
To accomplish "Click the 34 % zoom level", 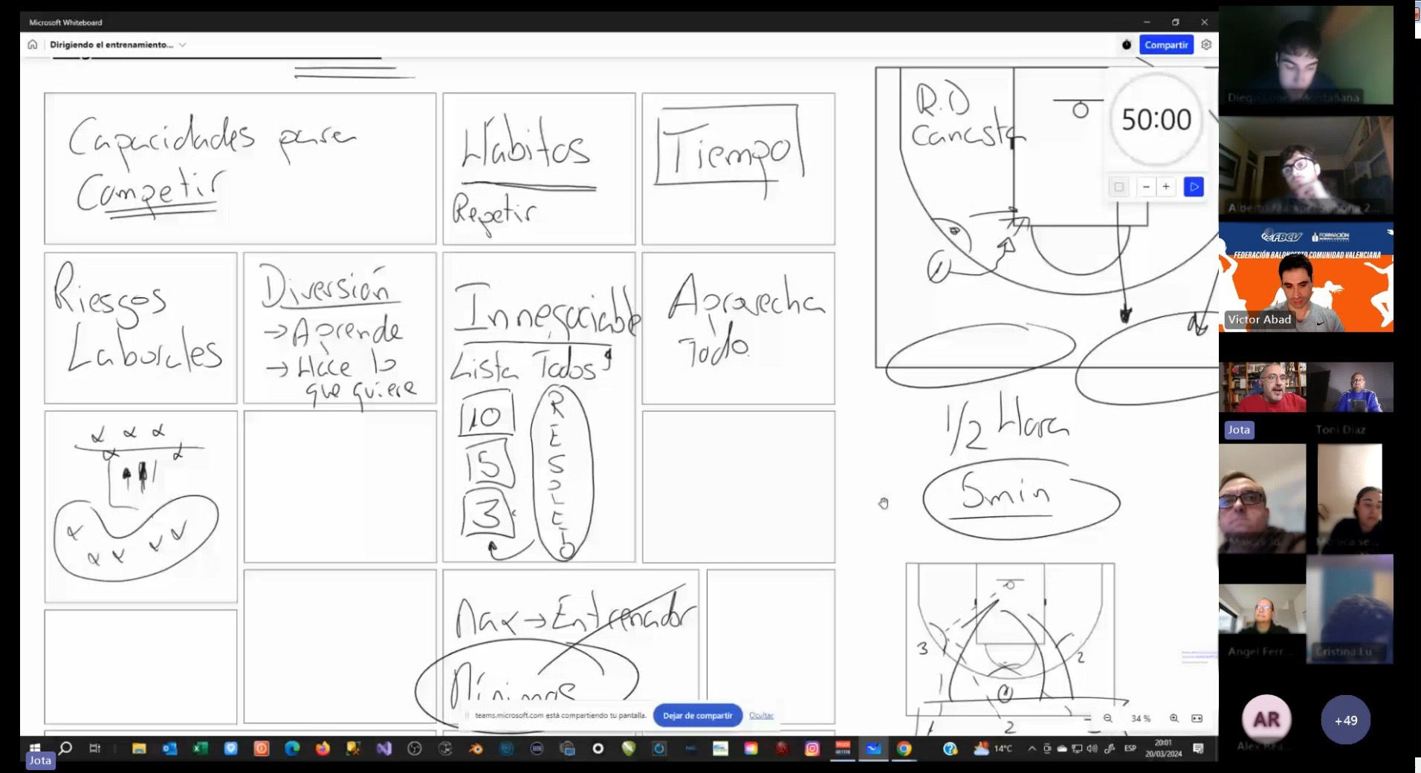I will (1141, 718).
